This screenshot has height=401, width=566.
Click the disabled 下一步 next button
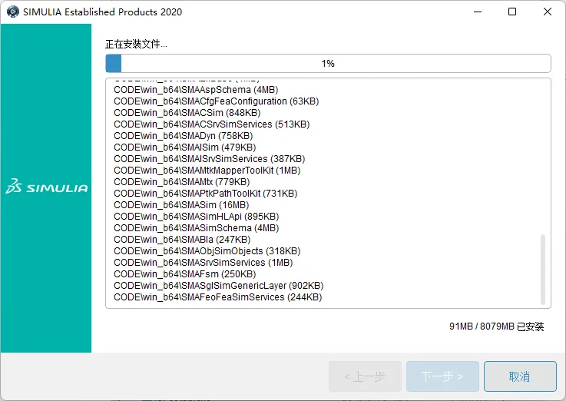(x=442, y=376)
